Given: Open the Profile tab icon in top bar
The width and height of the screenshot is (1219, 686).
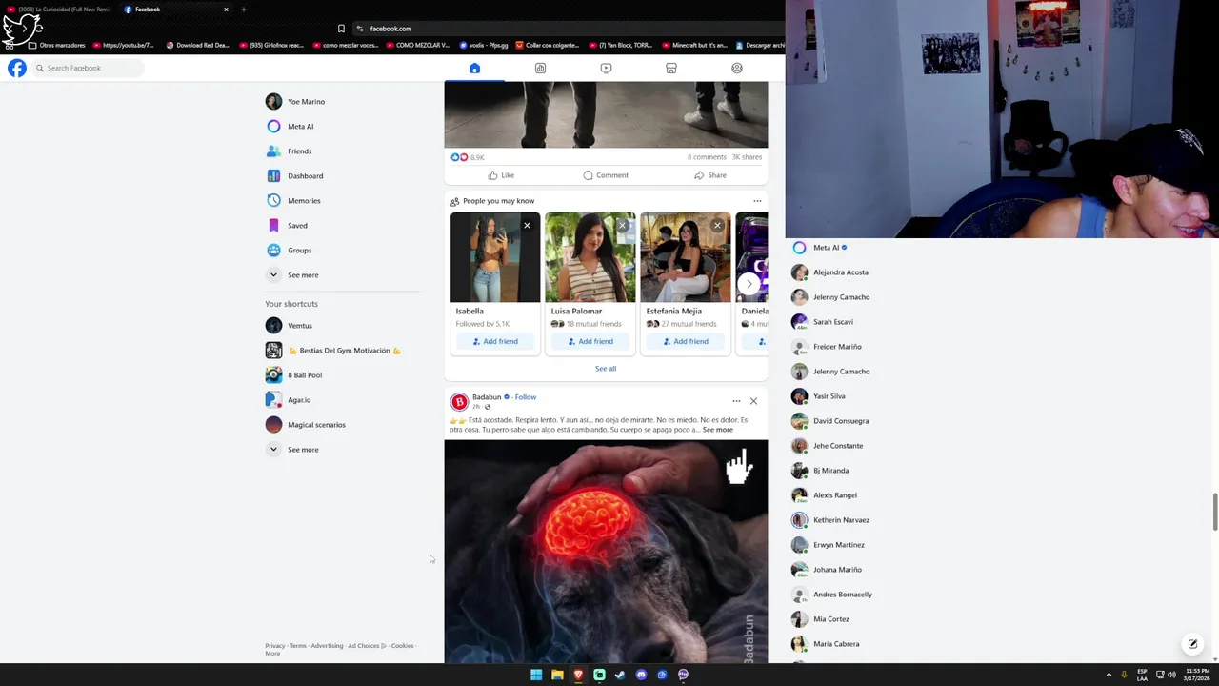Looking at the screenshot, I should tap(736, 68).
